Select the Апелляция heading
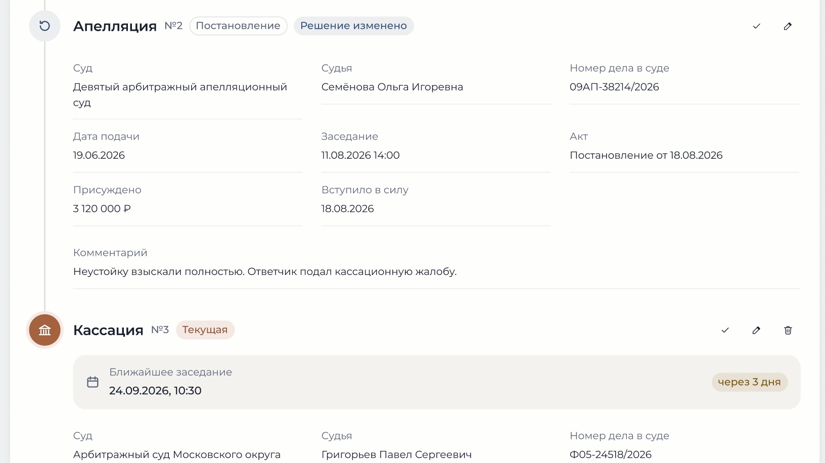 point(115,26)
